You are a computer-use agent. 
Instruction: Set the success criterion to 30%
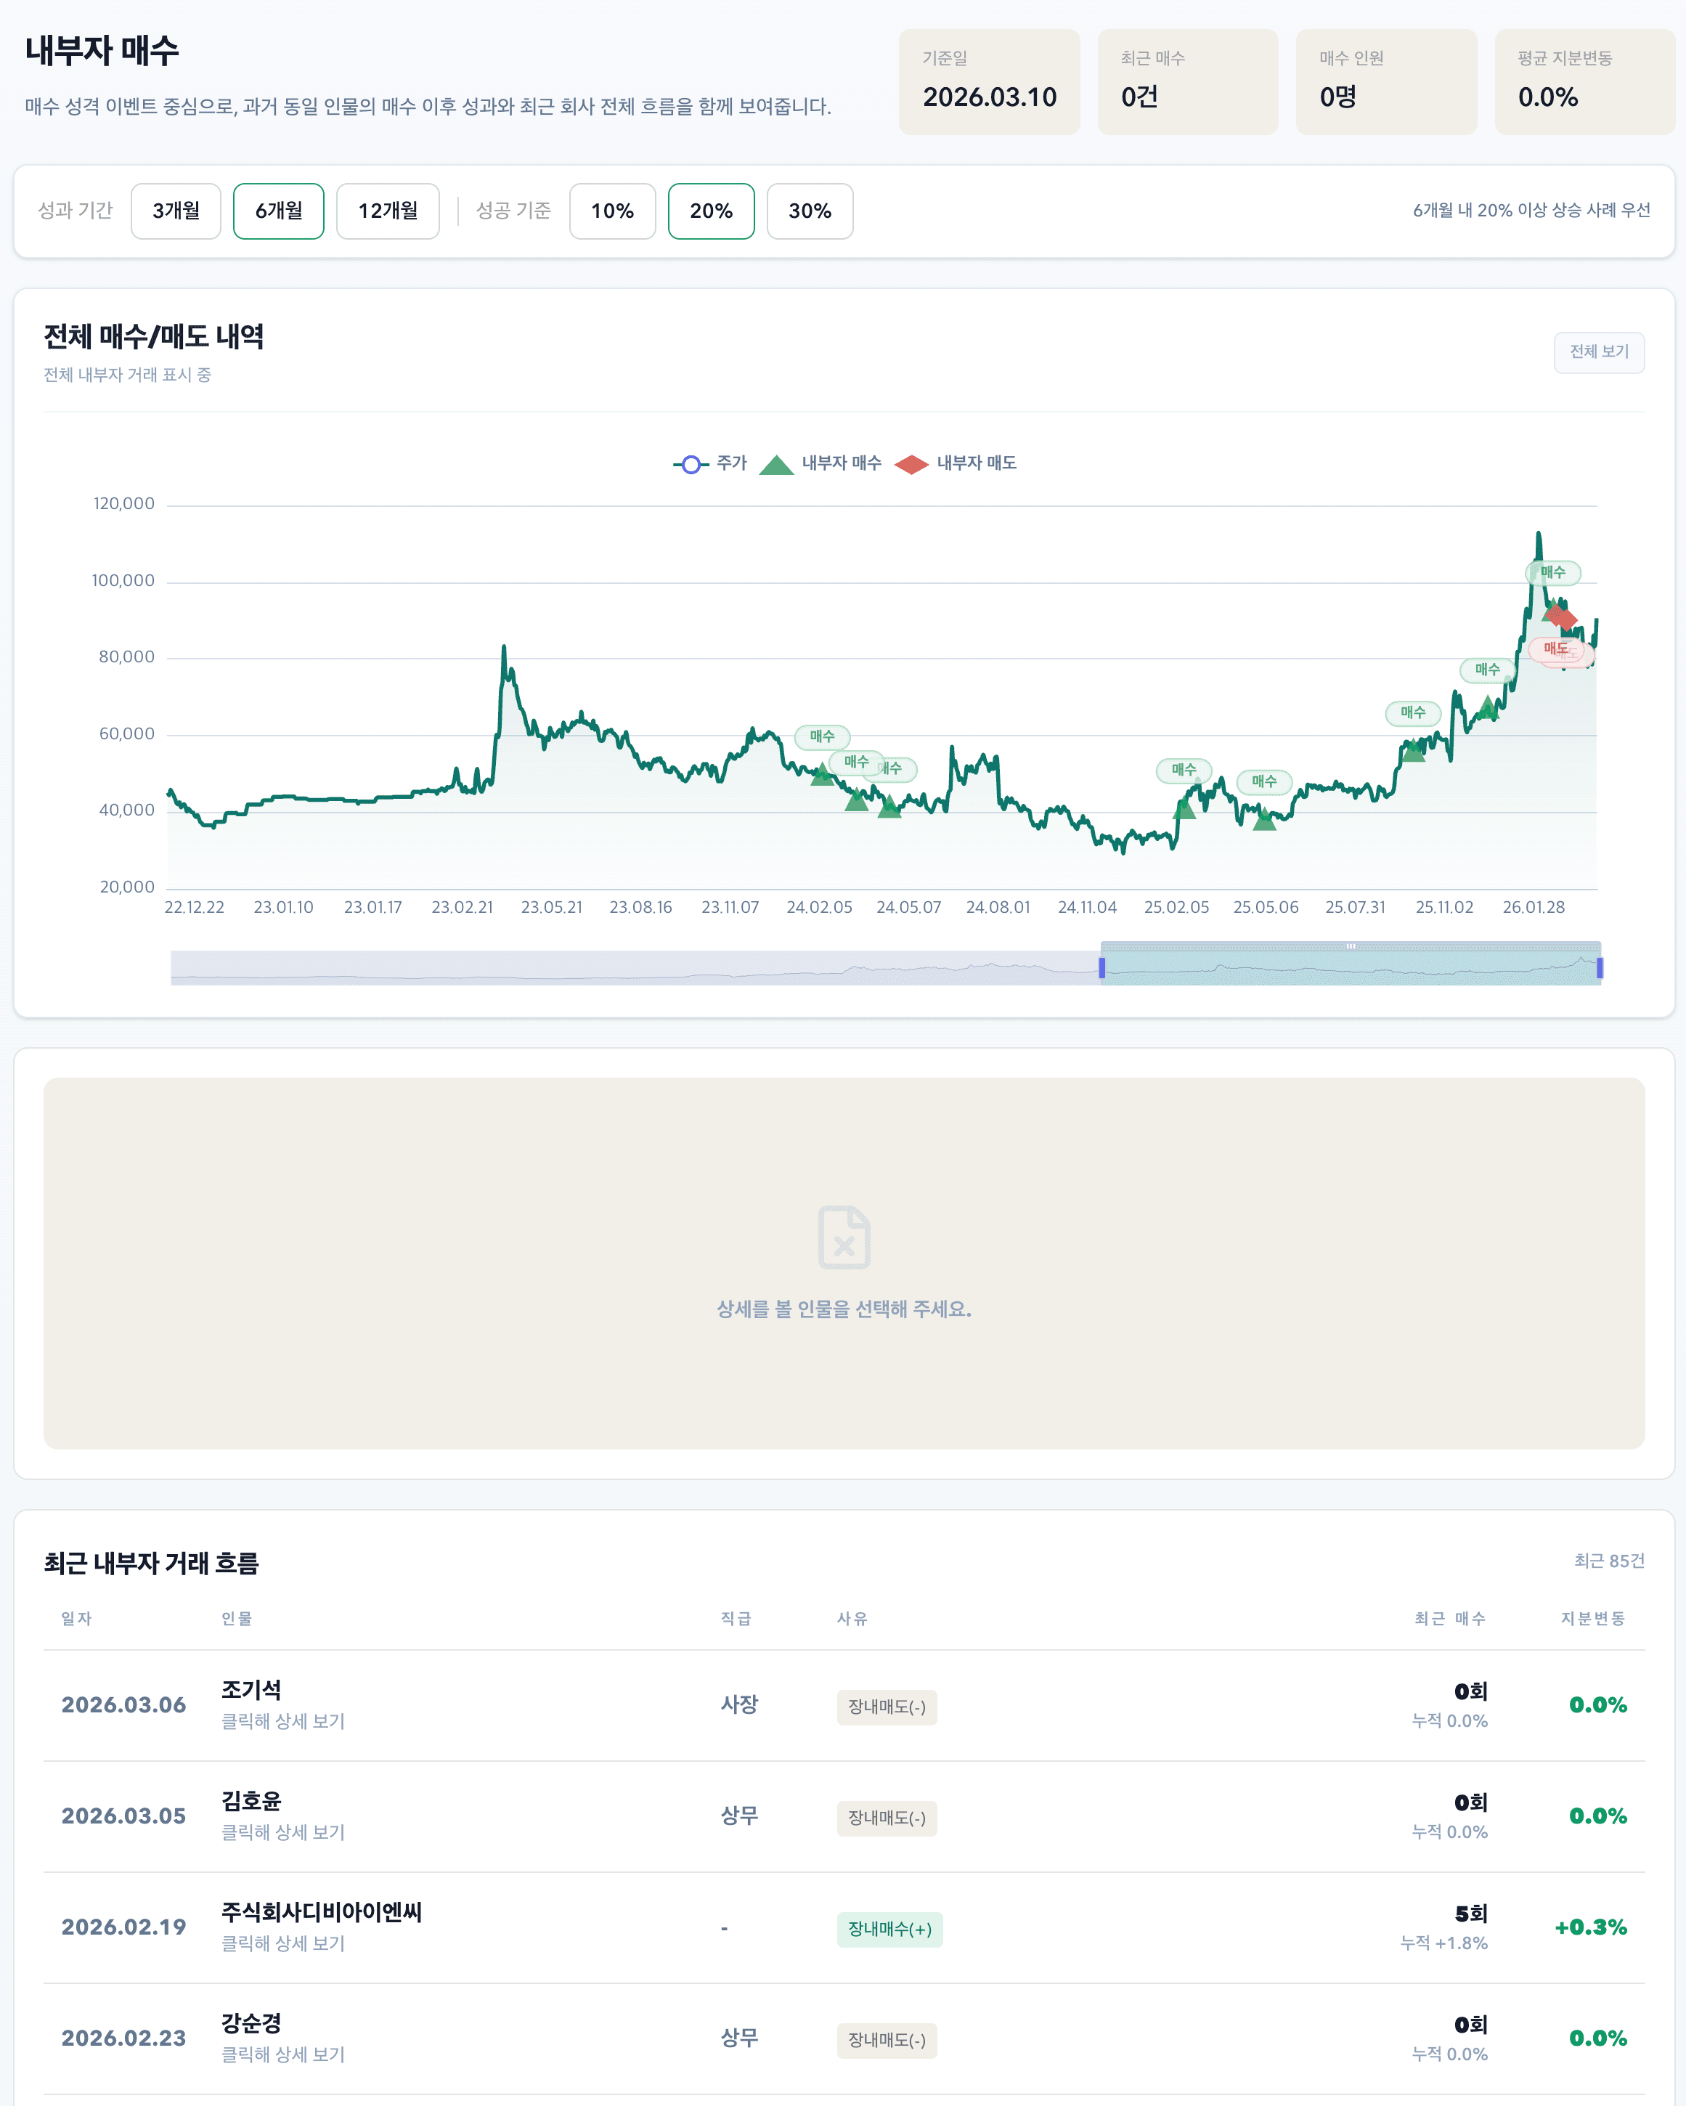809,211
